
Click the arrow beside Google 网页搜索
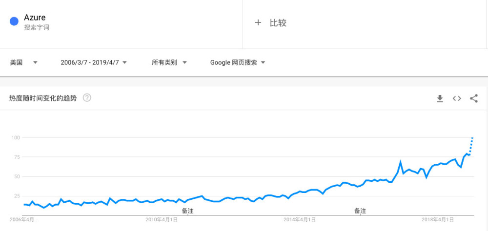pyautogui.click(x=263, y=62)
